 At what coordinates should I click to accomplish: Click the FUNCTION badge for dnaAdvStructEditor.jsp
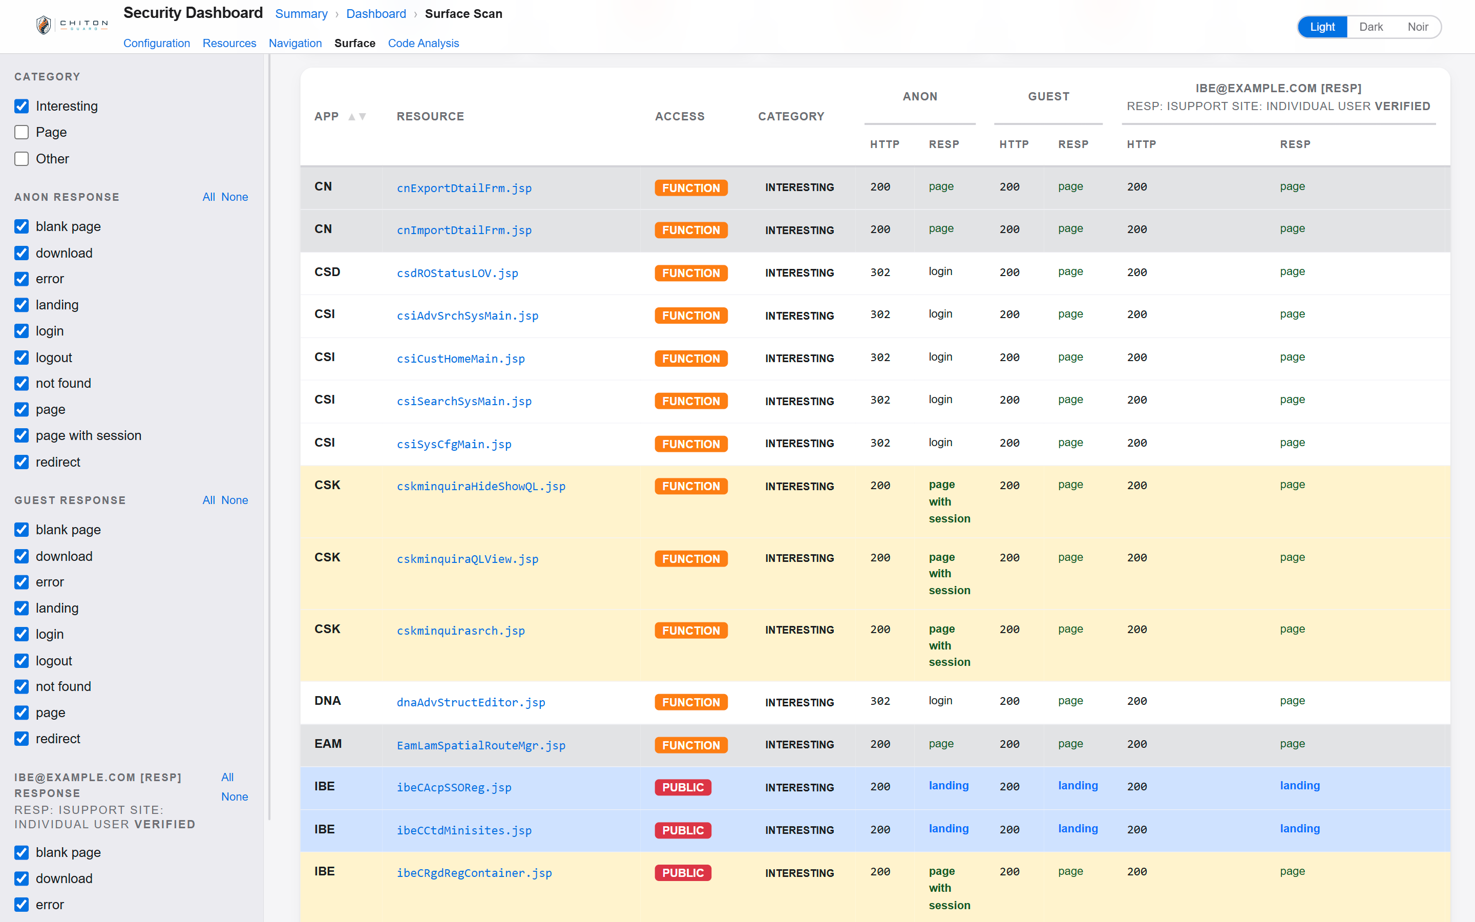(x=691, y=702)
